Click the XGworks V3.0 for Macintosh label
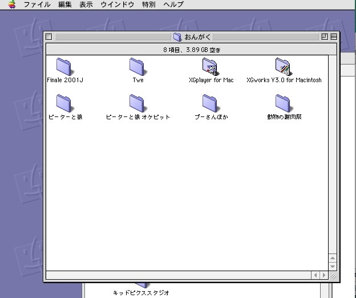Viewport: 356px width, 298px height. pyautogui.click(x=284, y=80)
